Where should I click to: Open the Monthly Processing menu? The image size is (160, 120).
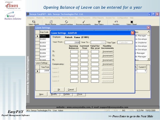pyautogui.click(x=52, y=18)
